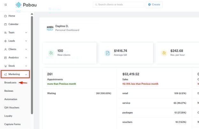Screen dimensions: 199x129
Task: Click the New clients stat icon
Action: click(x=51, y=53)
